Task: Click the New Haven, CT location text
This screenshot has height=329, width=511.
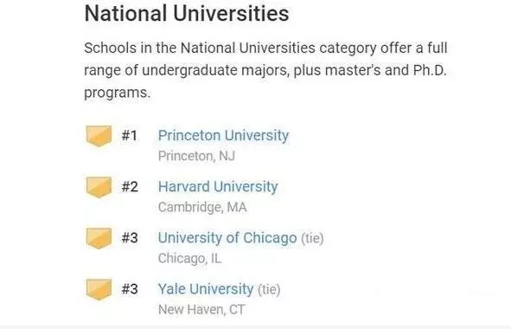Action: coord(201,309)
